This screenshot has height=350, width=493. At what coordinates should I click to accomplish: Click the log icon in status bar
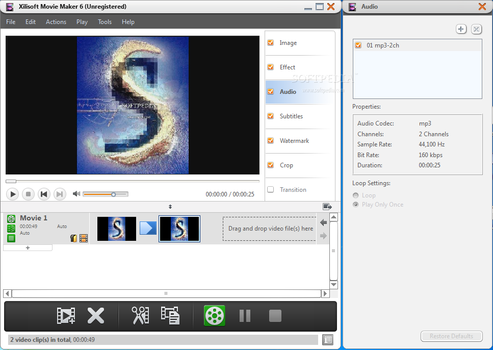[x=328, y=340]
